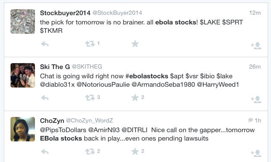Viewport: 271px width, 162px height.
Task: Open ChoZyn's profile picture
Action: 23,129
